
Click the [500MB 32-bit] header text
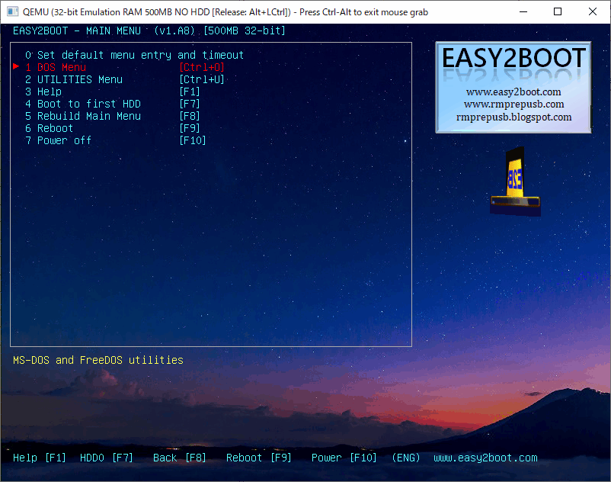[x=245, y=31]
